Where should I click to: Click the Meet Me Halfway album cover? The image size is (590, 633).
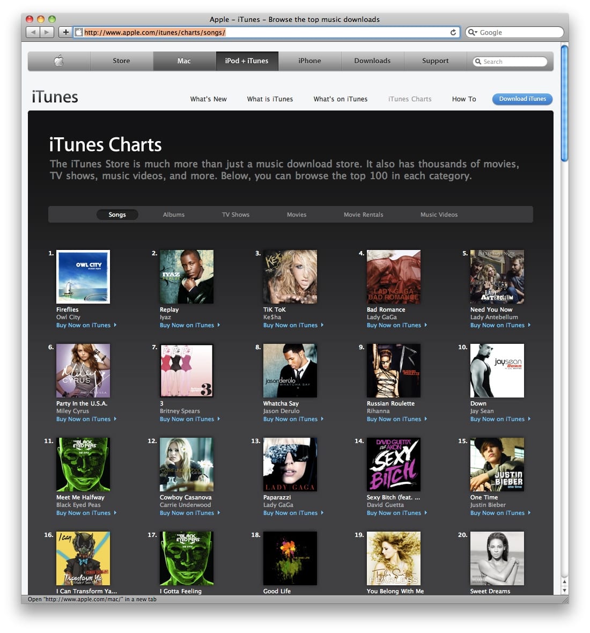83,465
